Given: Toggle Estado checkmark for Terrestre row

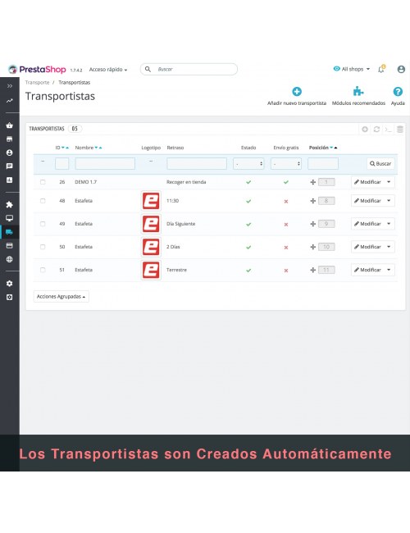Looking at the screenshot, I should [x=248, y=271].
